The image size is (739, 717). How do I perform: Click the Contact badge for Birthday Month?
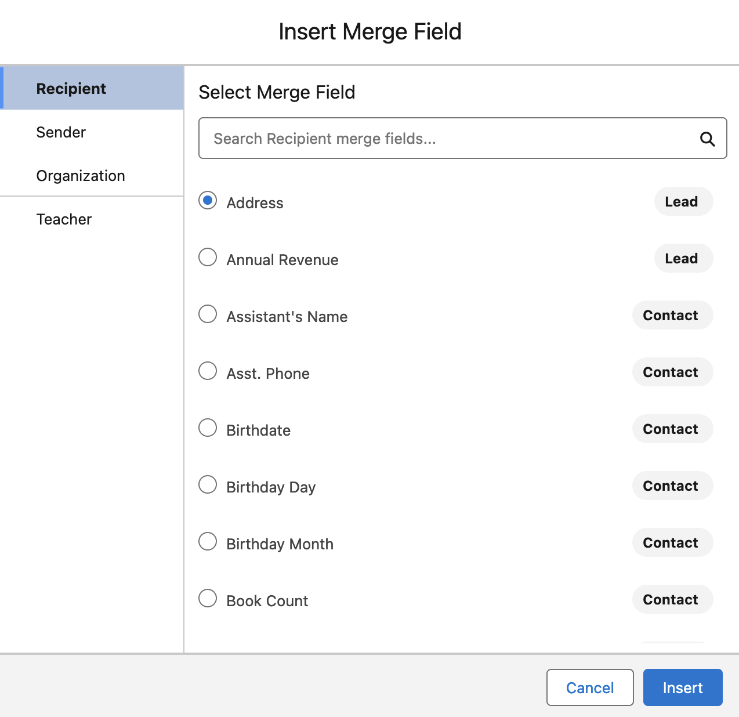click(672, 542)
